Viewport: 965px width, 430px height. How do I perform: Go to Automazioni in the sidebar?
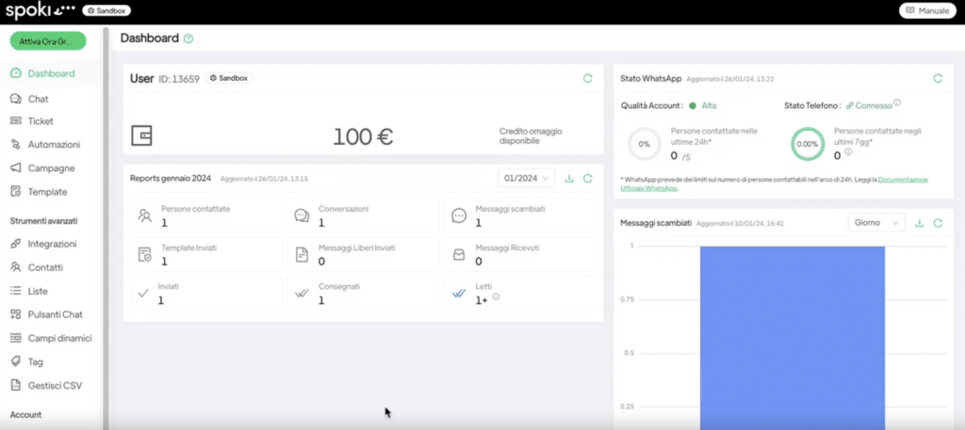pyautogui.click(x=54, y=145)
